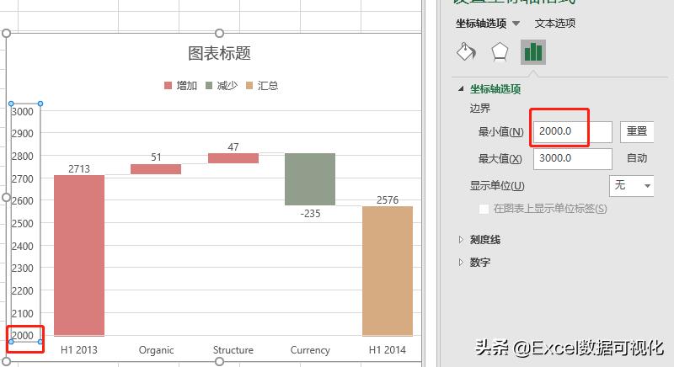This screenshot has height=367, width=674.
Task: Click the -235 data label
Action: click(310, 214)
